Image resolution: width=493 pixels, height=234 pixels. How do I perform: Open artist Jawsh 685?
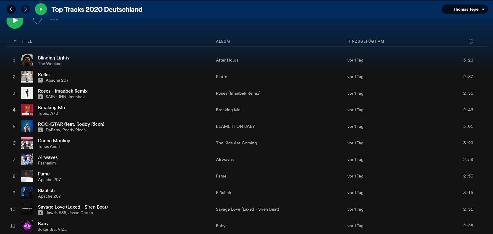[56, 213]
